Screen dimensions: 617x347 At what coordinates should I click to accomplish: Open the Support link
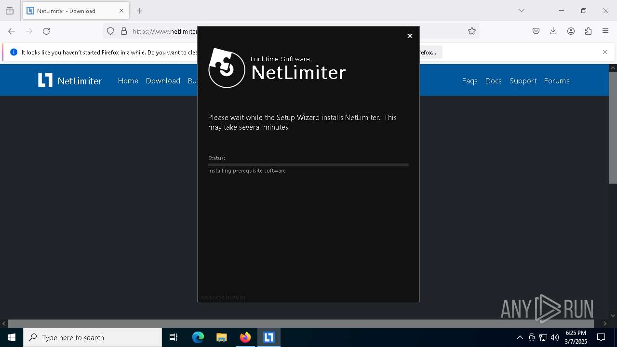point(523,81)
